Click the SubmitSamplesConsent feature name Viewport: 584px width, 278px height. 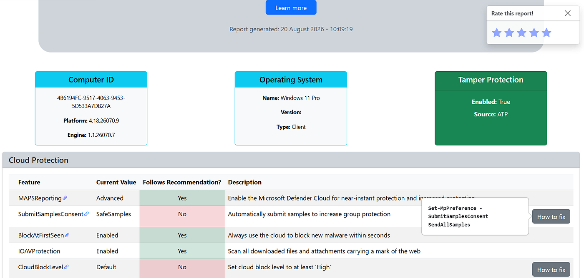coord(51,214)
